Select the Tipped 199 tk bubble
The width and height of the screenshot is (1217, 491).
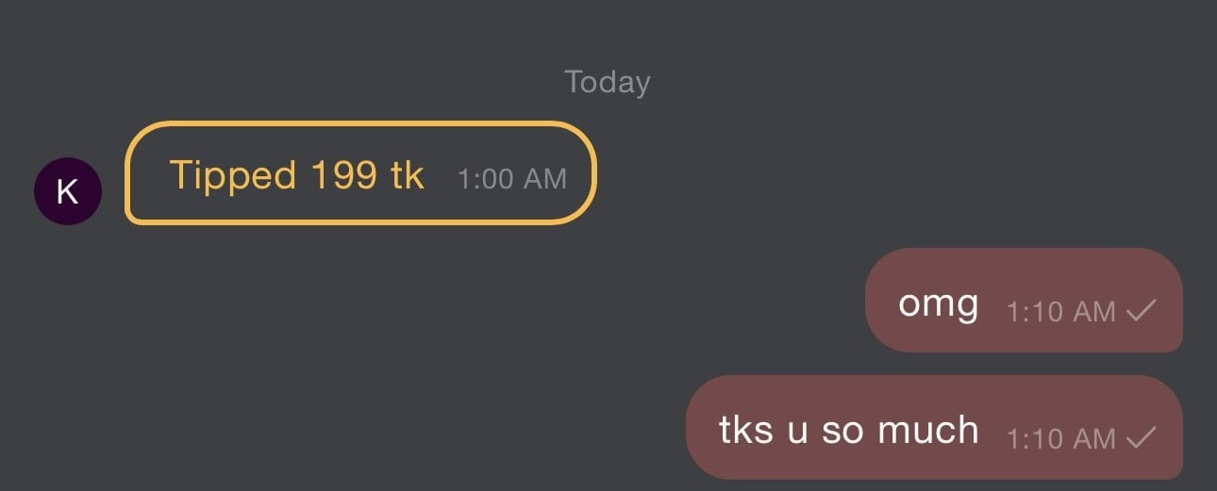click(360, 173)
